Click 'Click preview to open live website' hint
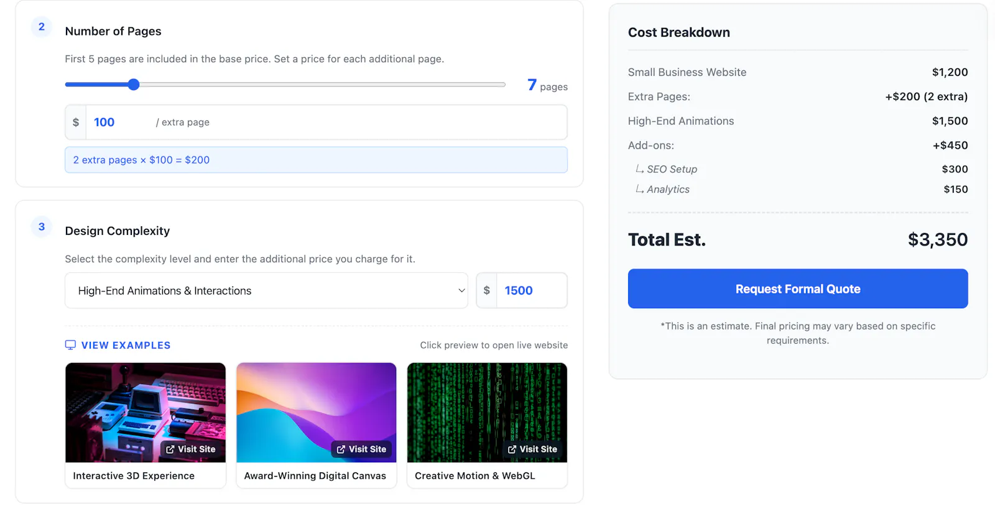 point(494,345)
